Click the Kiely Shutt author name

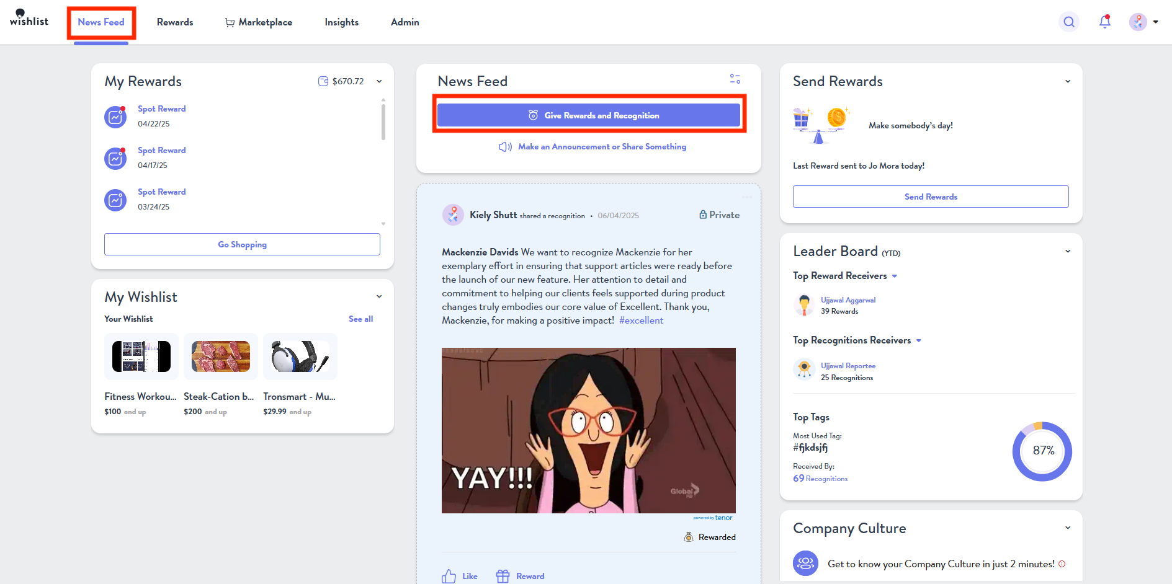pyautogui.click(x=493, y=215)
